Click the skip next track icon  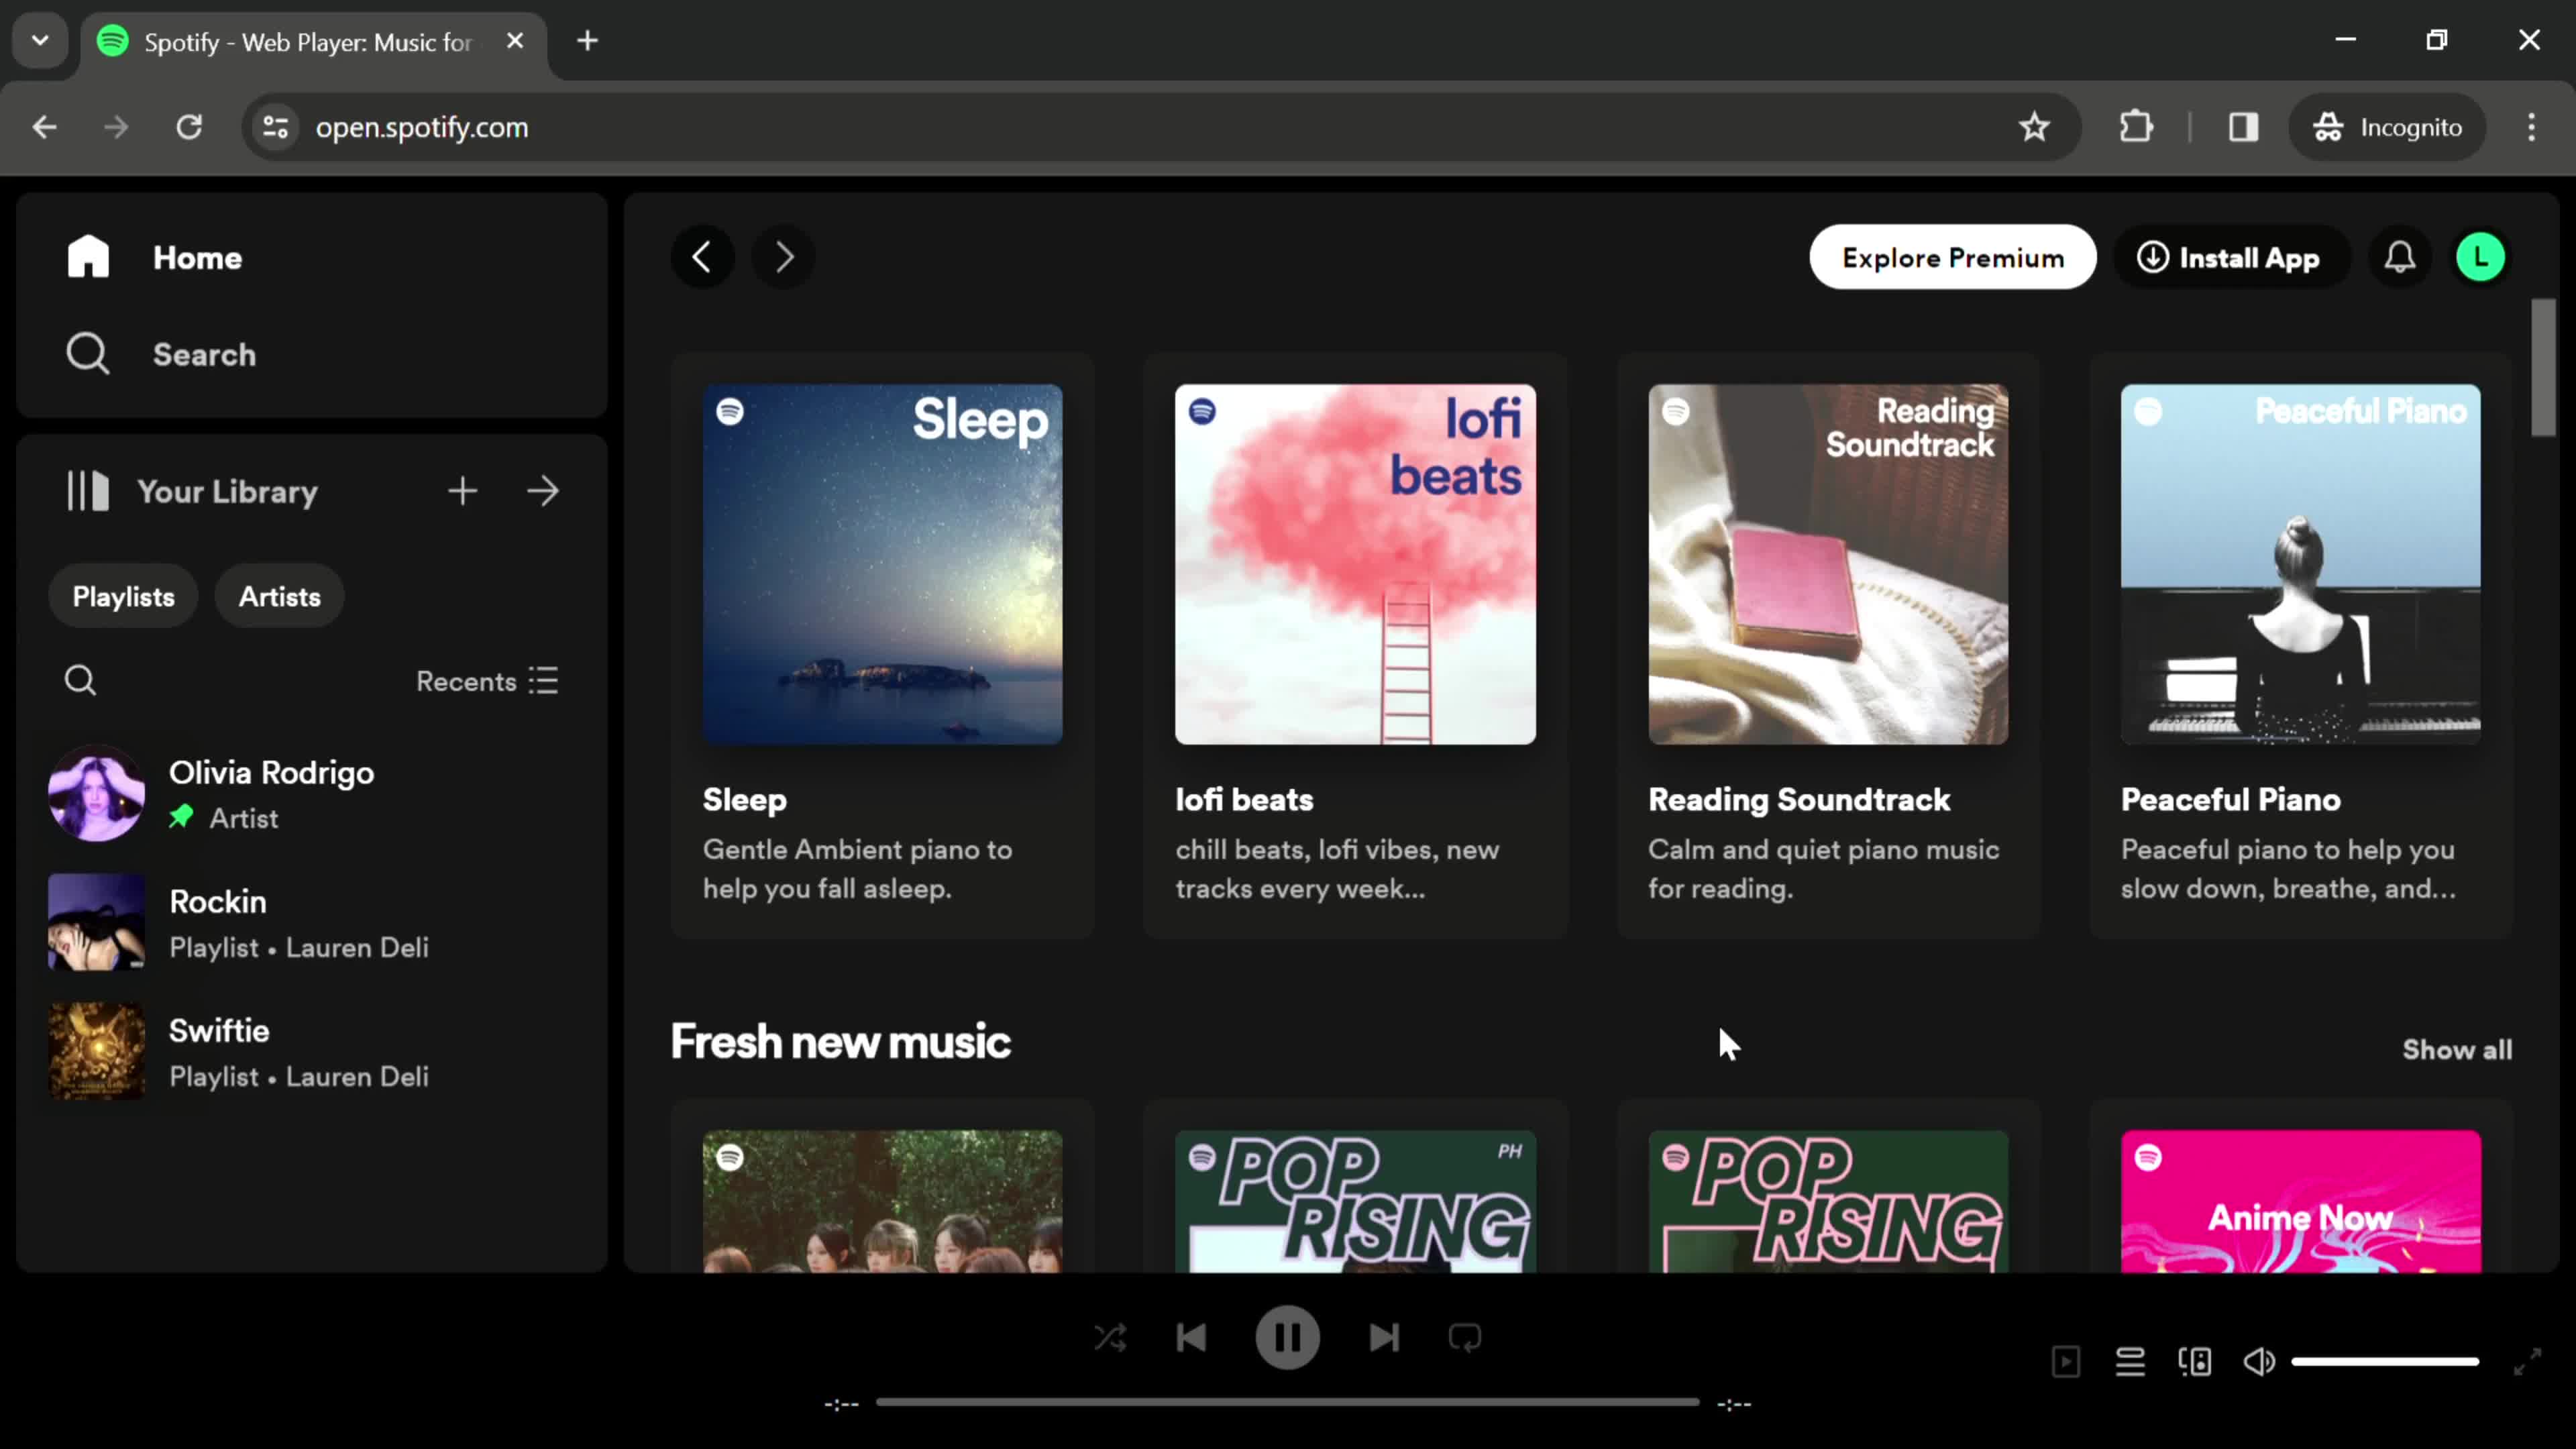[x=1383, y=1336]
